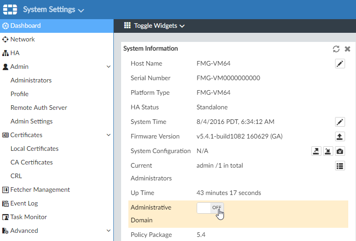Image resolution: width=356 pixels, height=241 pixels.
Task: Go to Administrators page
Action: tap(31, 81)
